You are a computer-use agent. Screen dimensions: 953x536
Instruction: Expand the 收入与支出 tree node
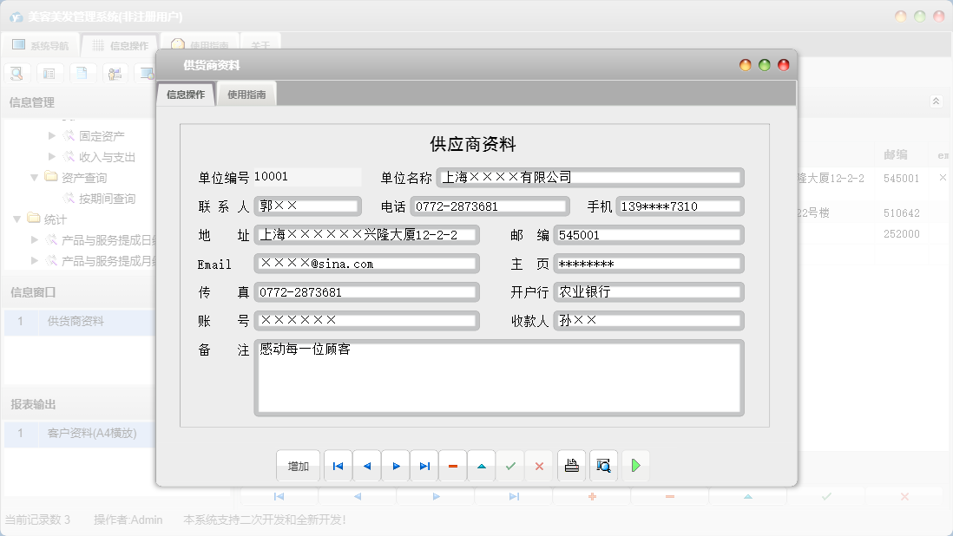(53, 157)
